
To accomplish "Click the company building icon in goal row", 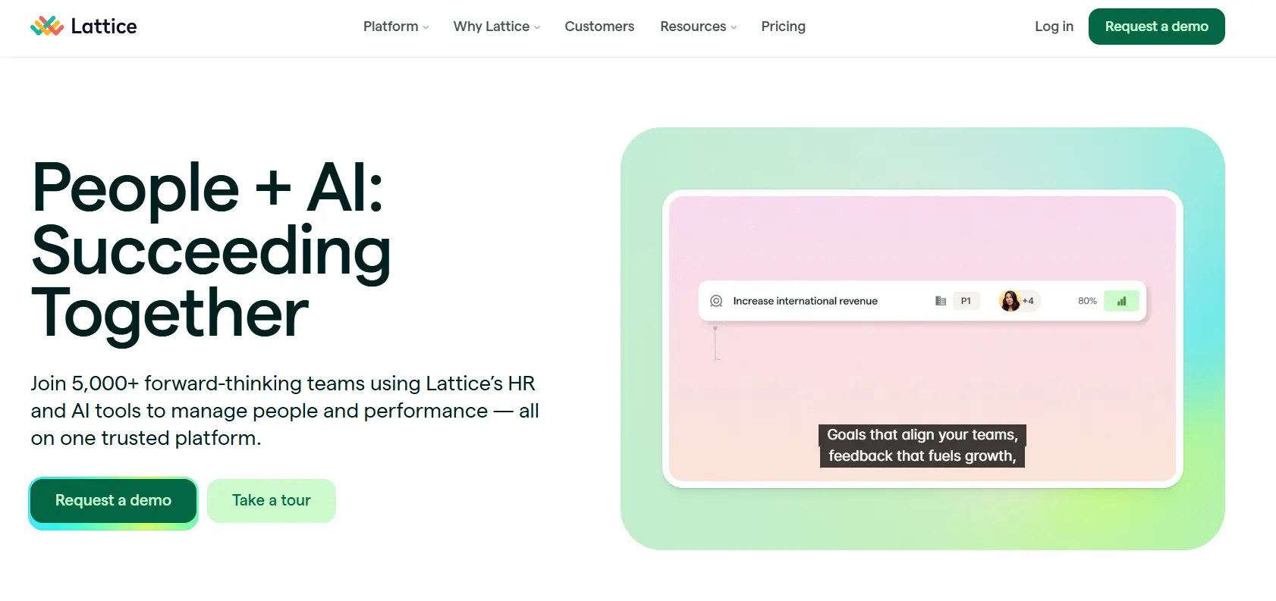I will pyautogui.click(x=941, y=301).
